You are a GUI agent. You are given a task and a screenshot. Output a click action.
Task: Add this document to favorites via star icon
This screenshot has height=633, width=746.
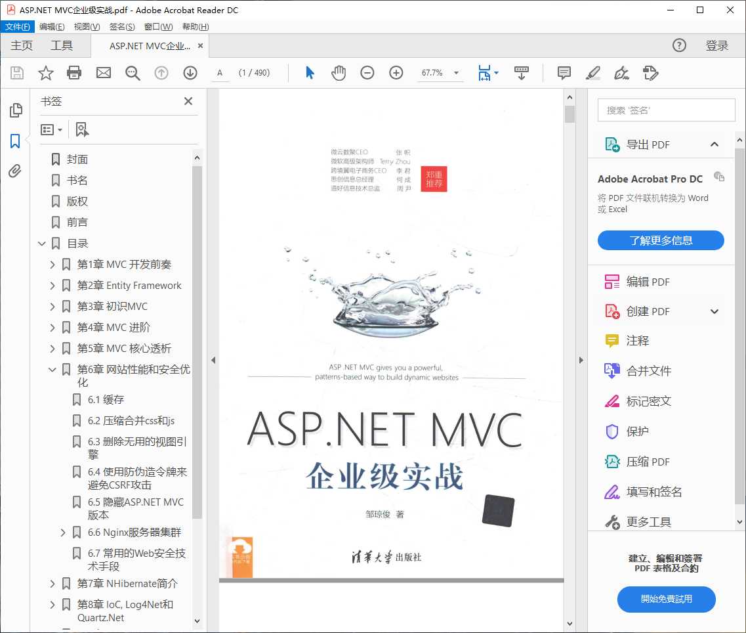45,73
